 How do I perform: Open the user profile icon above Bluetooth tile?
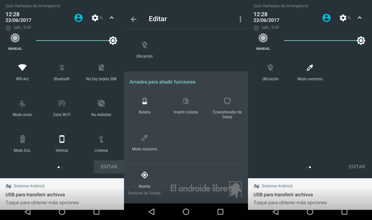coord(78,18)
